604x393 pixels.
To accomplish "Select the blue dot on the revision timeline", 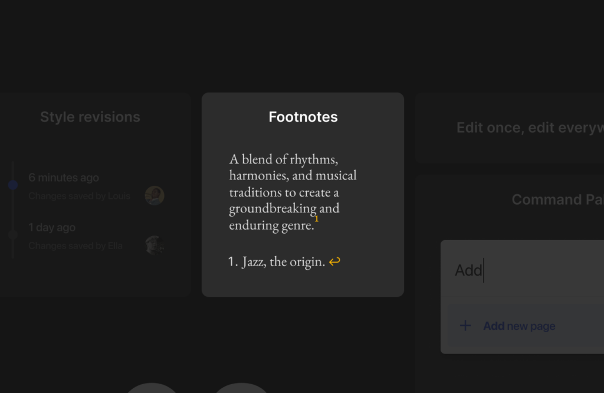I will click(x=13, y=185).
